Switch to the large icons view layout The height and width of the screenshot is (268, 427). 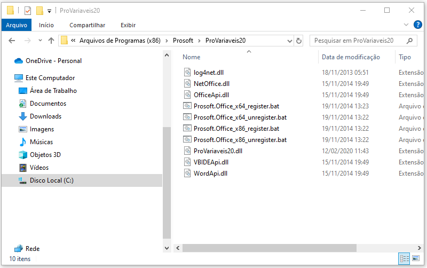pos(416,258)
